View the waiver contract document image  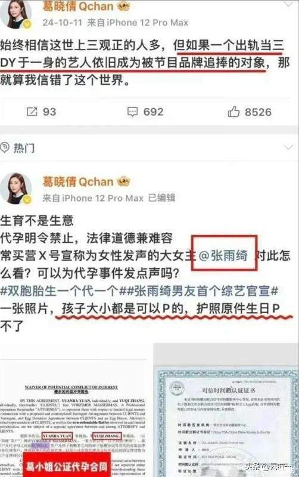pos(74,419)
